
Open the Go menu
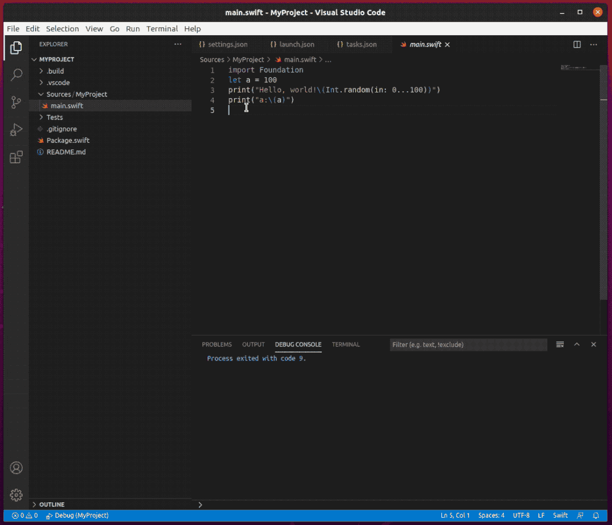click(x=114, y=28)
